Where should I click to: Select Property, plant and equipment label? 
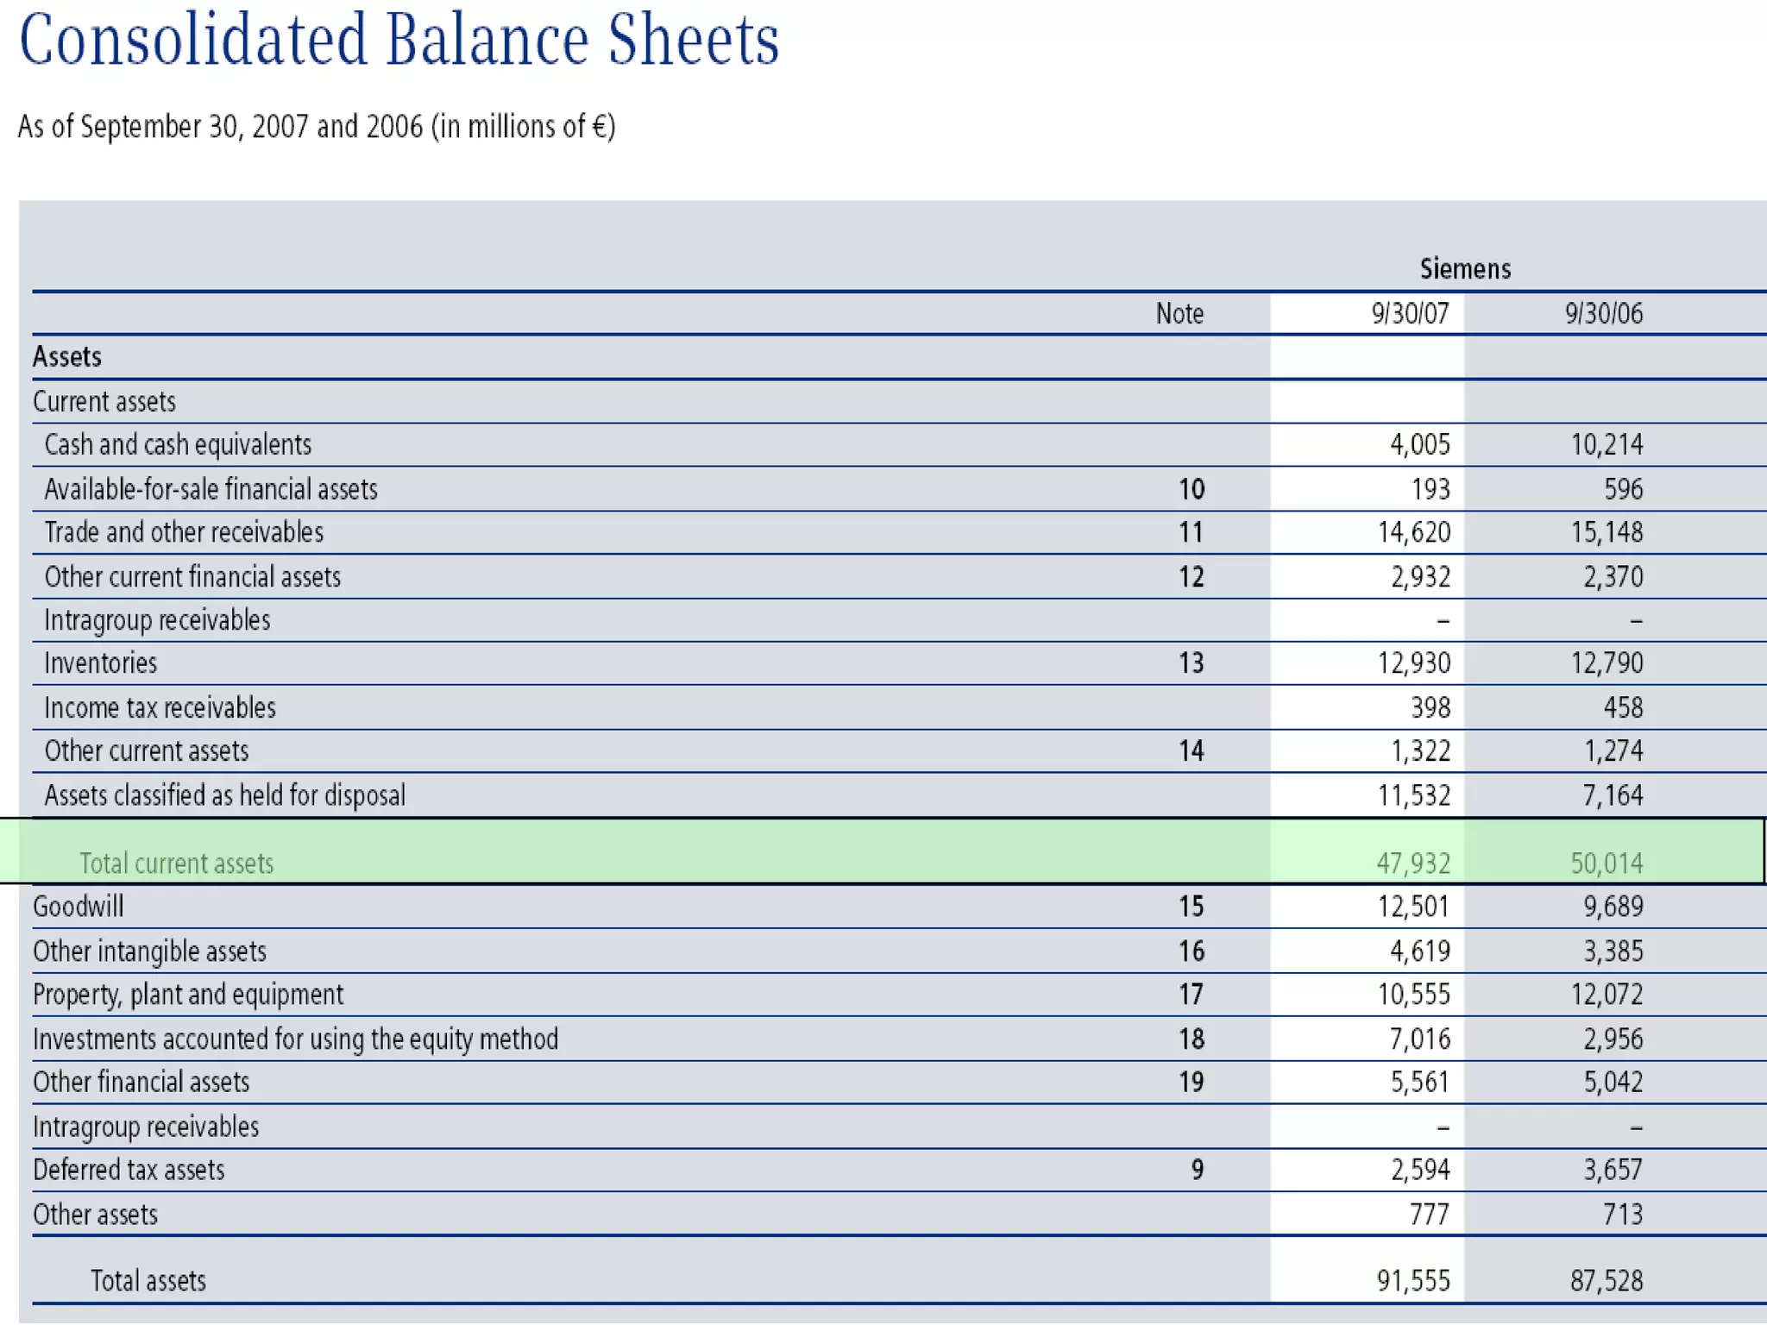tap(188, 995)
